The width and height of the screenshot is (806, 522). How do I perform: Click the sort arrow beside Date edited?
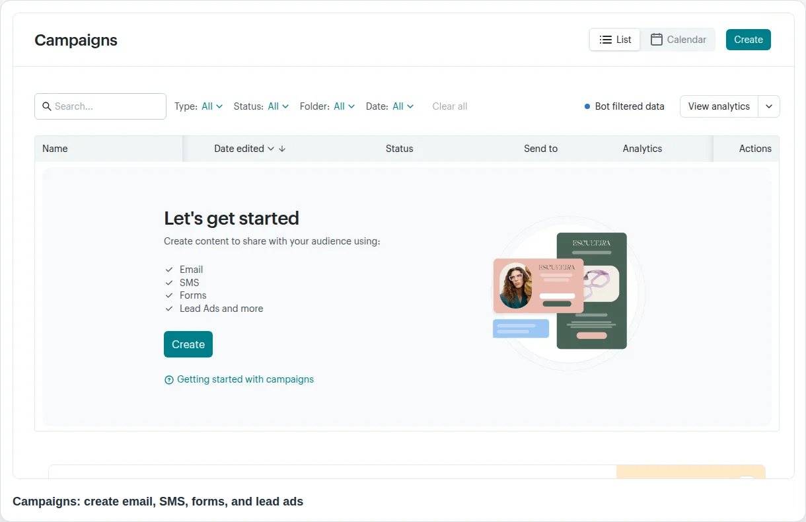(282, 149)
